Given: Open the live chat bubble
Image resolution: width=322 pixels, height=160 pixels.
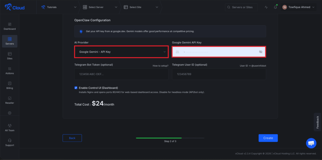Looking at the screenshot, I should (311, 143).
